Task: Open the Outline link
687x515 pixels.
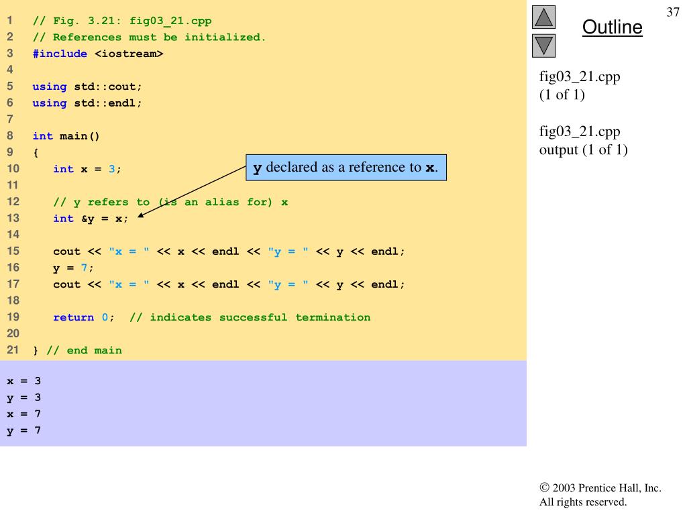Action: (x=612, y=27)
